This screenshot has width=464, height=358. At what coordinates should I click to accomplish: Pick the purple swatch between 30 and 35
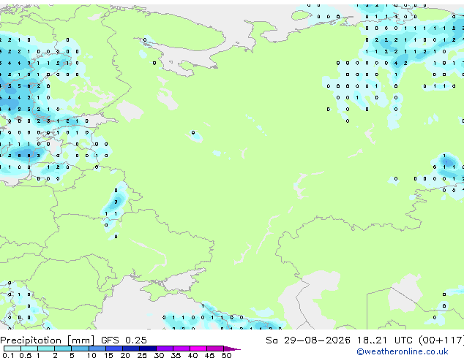[165, 349]
